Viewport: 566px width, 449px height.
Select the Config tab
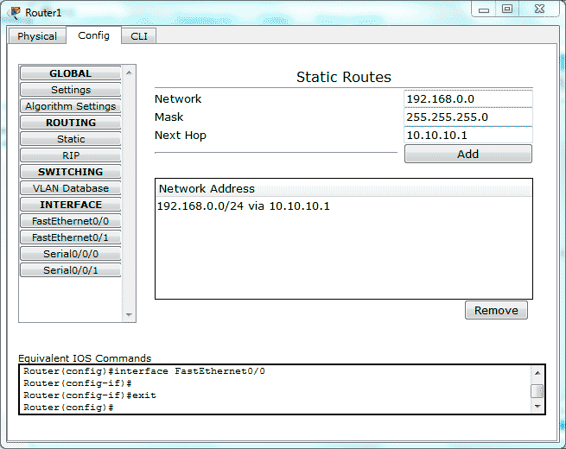(x=93, y=35)
